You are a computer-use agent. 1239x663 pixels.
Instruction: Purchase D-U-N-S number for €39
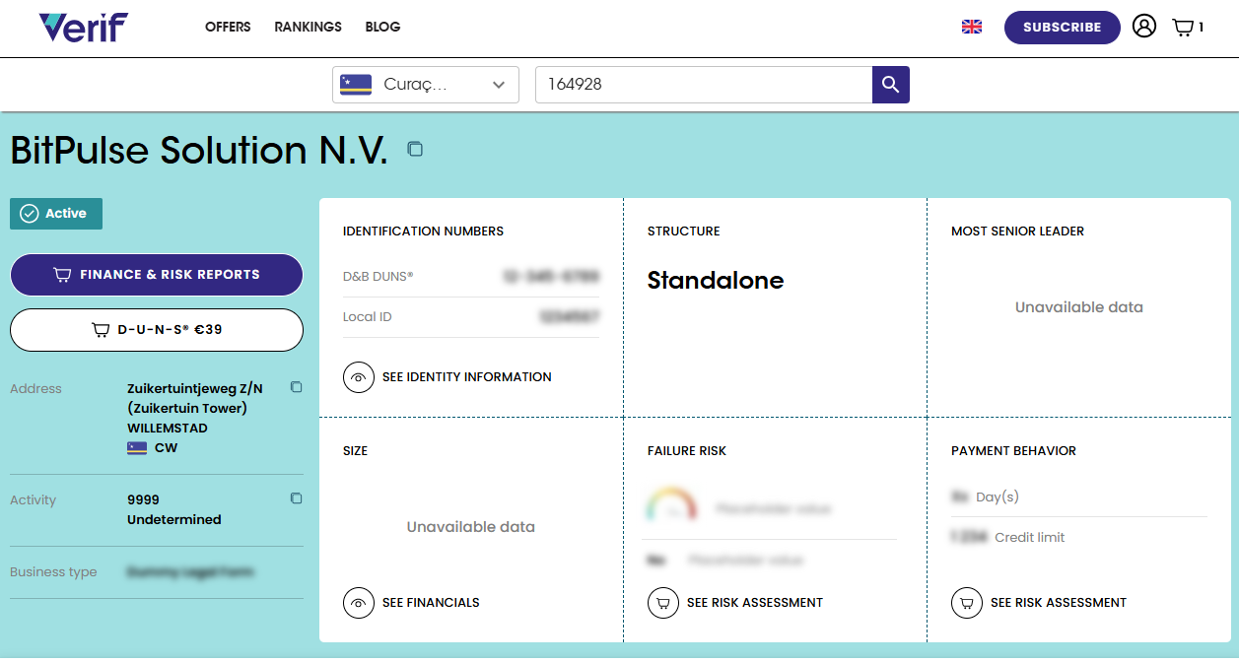coord(157,330)
